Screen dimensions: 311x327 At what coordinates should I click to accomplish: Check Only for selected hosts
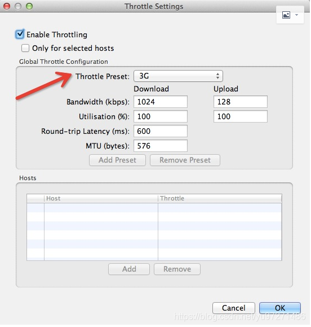25,48
